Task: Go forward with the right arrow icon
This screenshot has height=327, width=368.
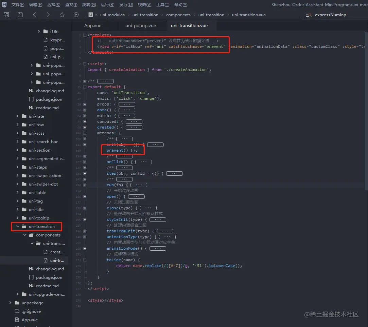Action: pos(48,15)
